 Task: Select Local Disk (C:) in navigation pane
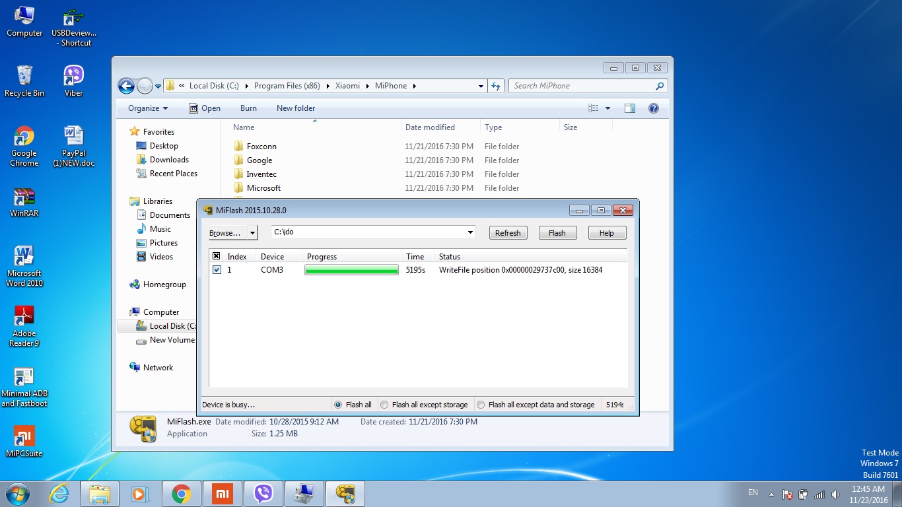point(166,326)
